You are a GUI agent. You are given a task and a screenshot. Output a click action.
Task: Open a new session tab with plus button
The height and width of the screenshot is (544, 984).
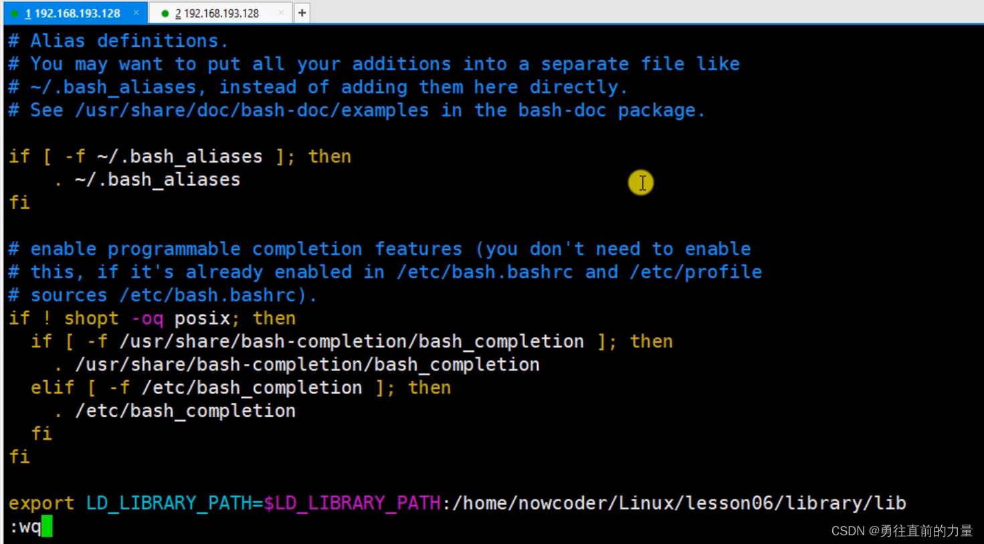302,13
